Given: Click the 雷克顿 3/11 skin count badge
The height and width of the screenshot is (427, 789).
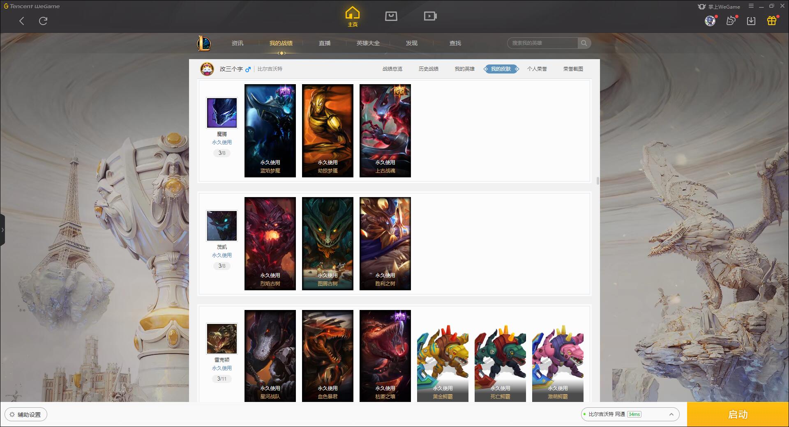Looking at the screenshot, I should click(x=222, y=379).
